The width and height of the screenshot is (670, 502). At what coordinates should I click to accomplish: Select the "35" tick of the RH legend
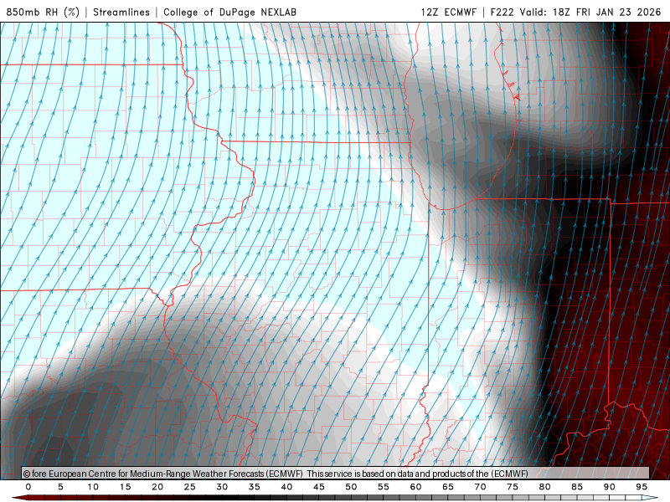coord(255,487)
